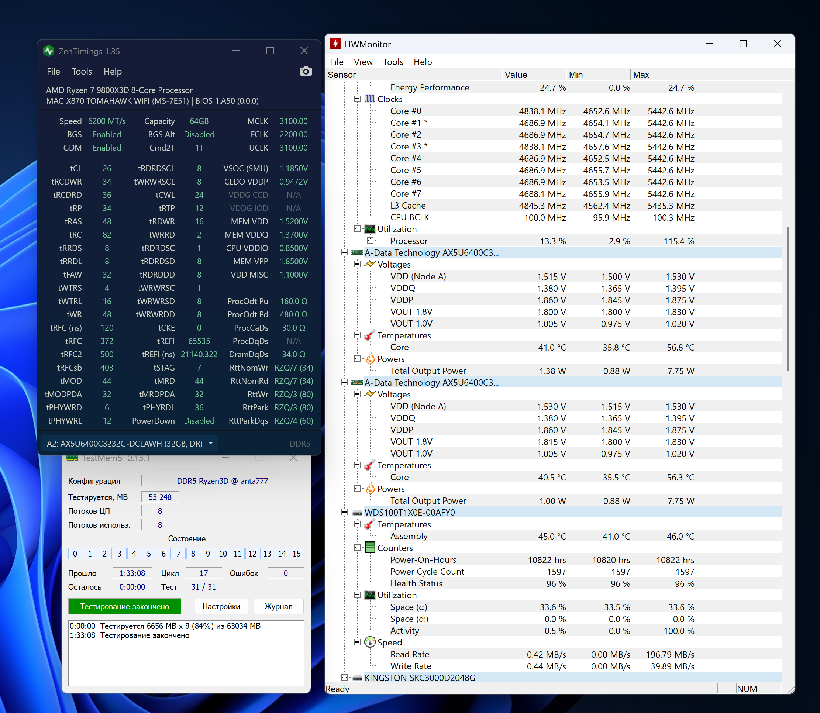Click TestMem5 status cell 0
820x713 pixels.
click(75, 554)
